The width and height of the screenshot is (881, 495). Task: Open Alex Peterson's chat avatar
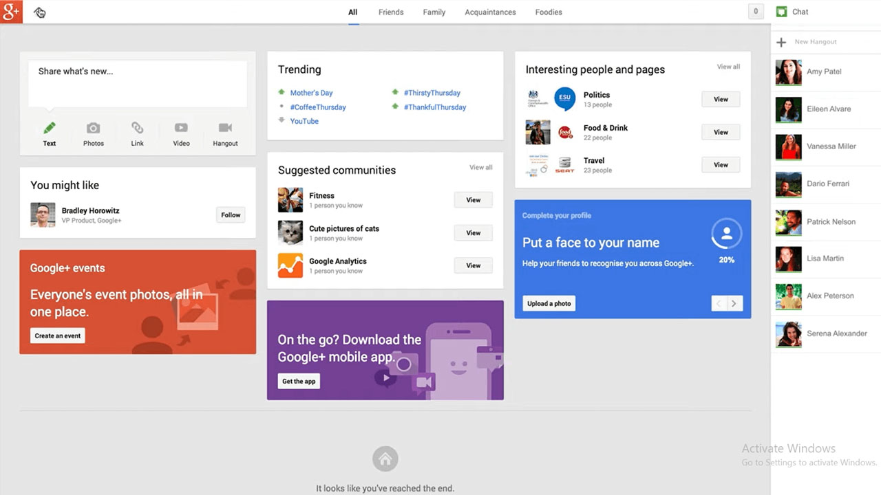pyautogui.click(x=789, y=296)
